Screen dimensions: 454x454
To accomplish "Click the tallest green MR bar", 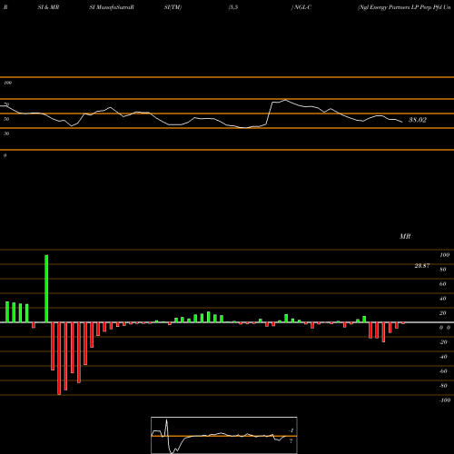I will (x=46, y=289).
